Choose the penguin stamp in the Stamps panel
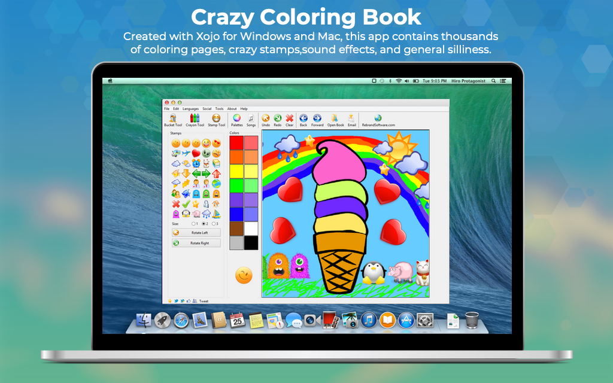The width and height of the screenshot is (613, 383). point(186,214)
